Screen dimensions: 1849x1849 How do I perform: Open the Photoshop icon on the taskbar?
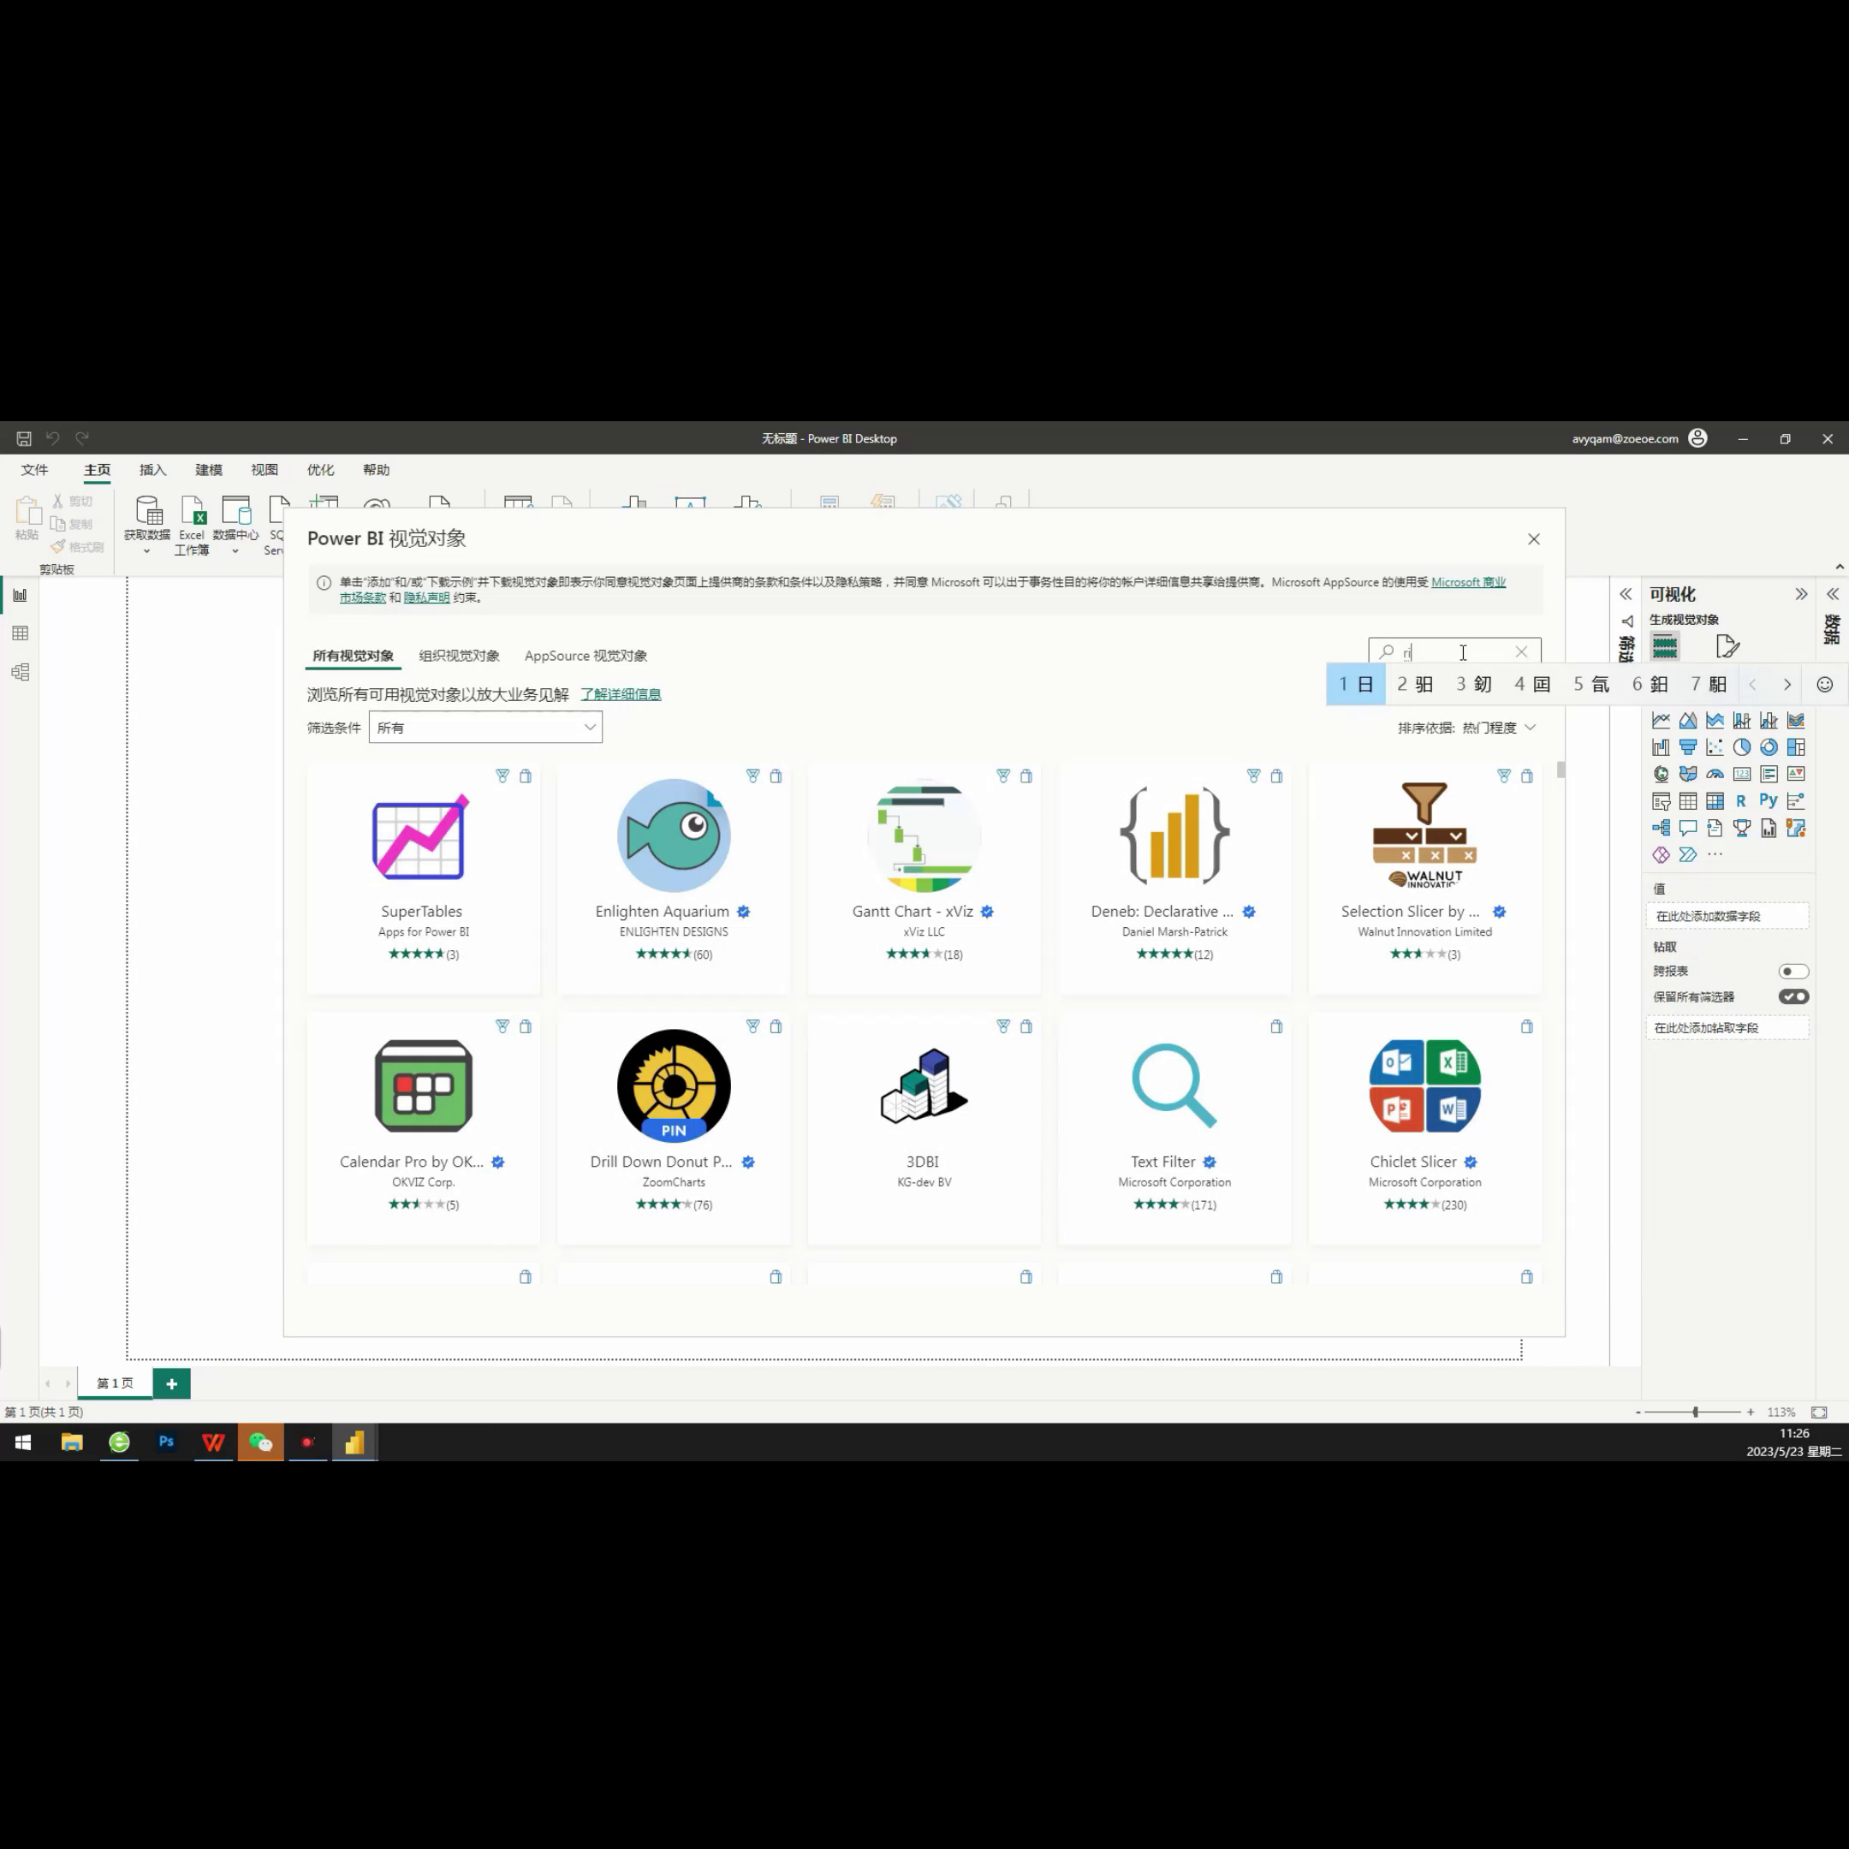(x=167, y=1442)
